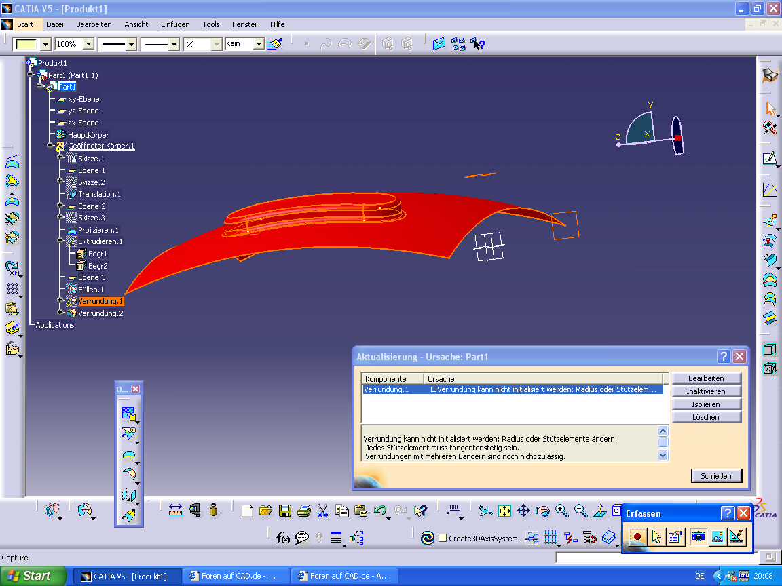Select the Pan four-arrow icon
This screenshot has height=586, width=782.
[523, 511]
